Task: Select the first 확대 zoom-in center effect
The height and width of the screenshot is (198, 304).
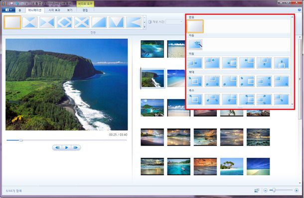Action: pyautogui.click(x=195, y=81)
